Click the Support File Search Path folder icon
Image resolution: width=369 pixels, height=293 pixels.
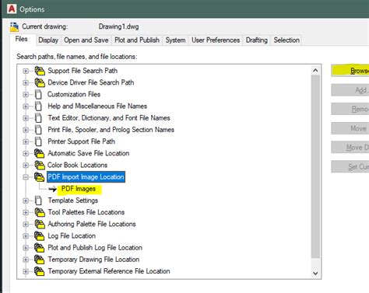[40, 71]
